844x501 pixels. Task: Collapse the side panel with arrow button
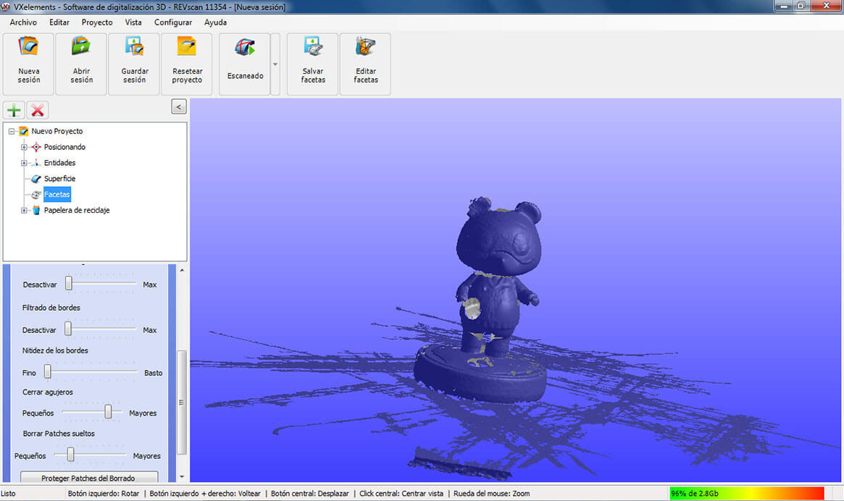[179, 106]
